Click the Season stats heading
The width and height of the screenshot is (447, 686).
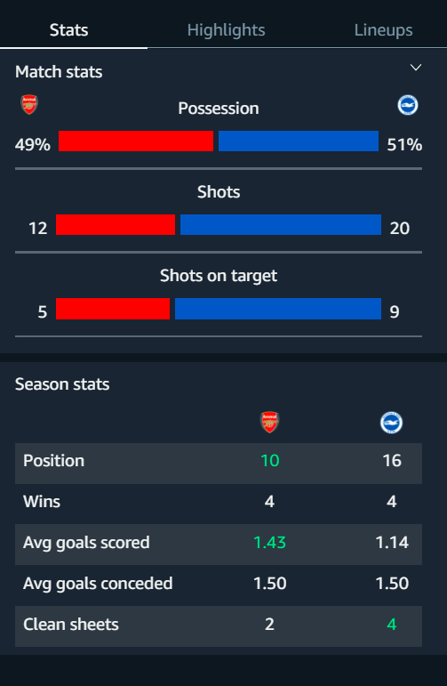pyautogui.click(x=62, y=384)
